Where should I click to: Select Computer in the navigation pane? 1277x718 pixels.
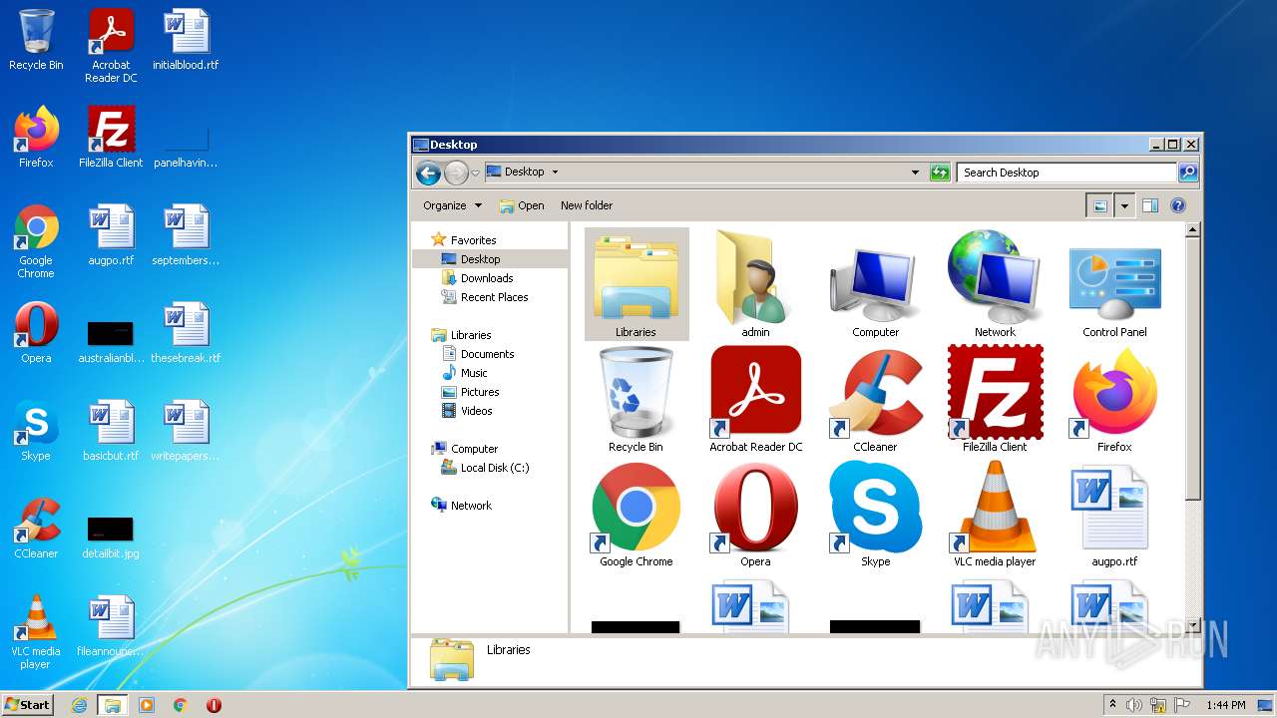click(474, 449)
